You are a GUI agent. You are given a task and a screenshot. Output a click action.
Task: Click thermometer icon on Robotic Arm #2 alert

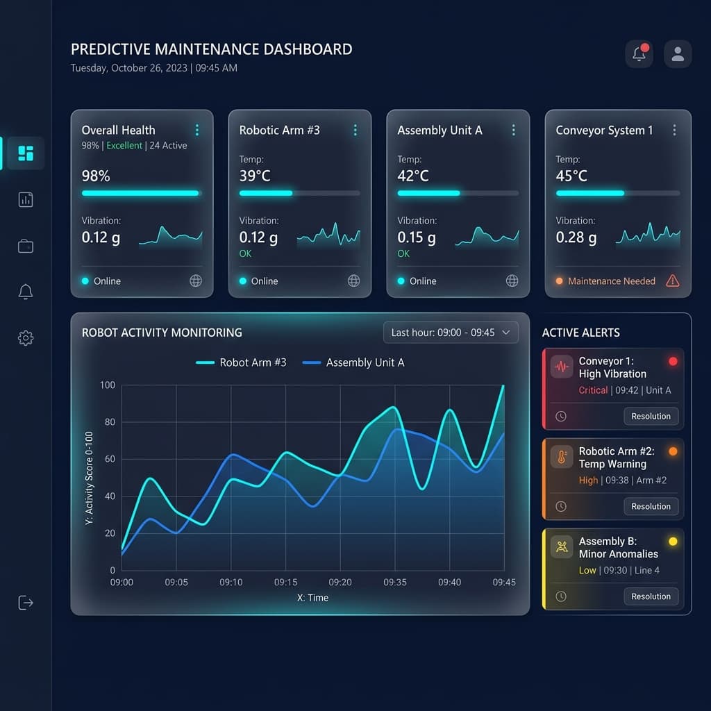(562, 457)
